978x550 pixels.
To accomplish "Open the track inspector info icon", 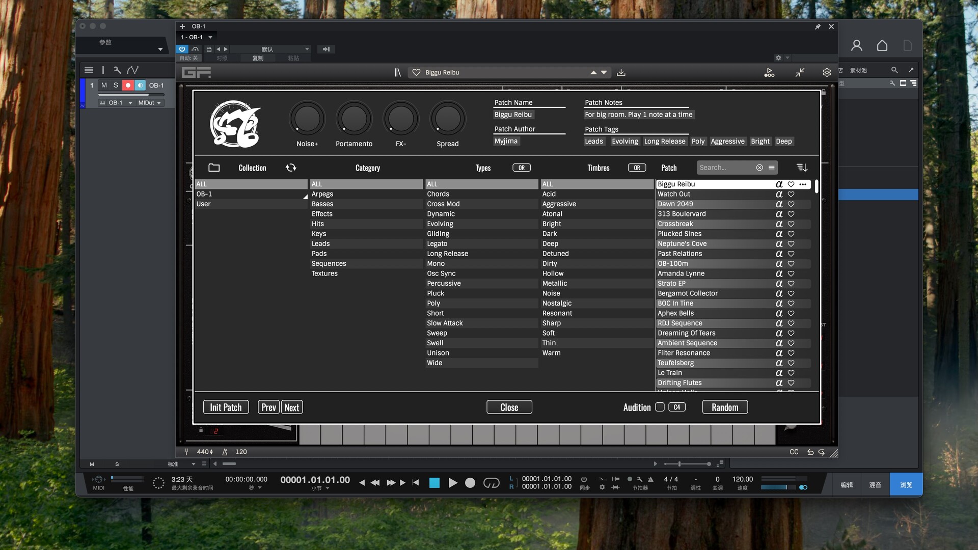I will (102, 70).
